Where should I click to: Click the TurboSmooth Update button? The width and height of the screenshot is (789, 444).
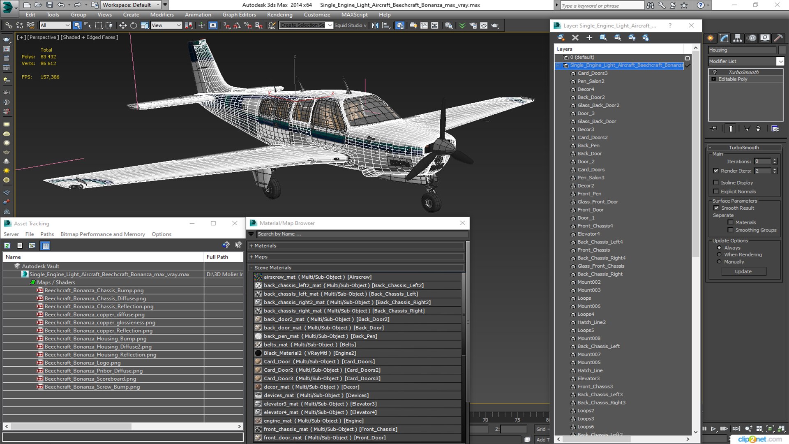pyautogui.click(x=743, y=272)
